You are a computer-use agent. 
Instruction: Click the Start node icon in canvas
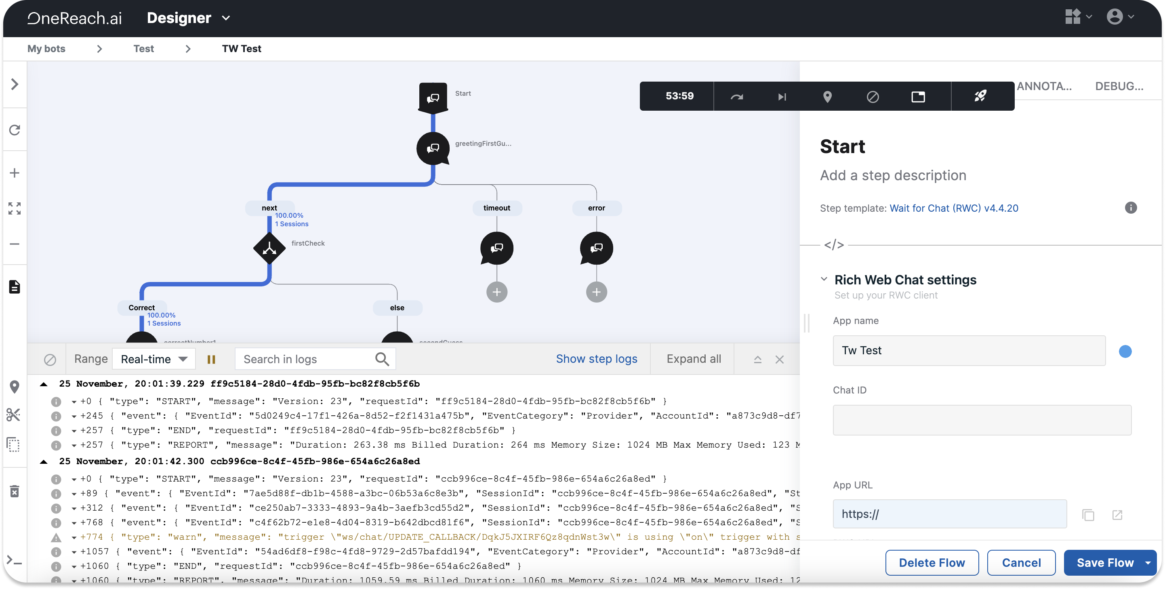coord(433,96)
